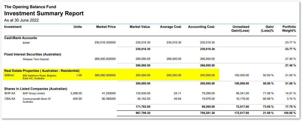Click the Cash/Bank Accounts section heading
Image resolution: width=302 pixels, height=121 pixels.
[20, 38]
